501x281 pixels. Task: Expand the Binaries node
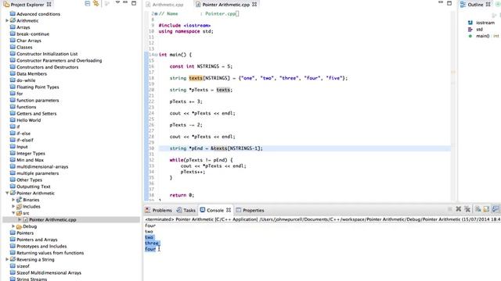click(x=13, y=200)
